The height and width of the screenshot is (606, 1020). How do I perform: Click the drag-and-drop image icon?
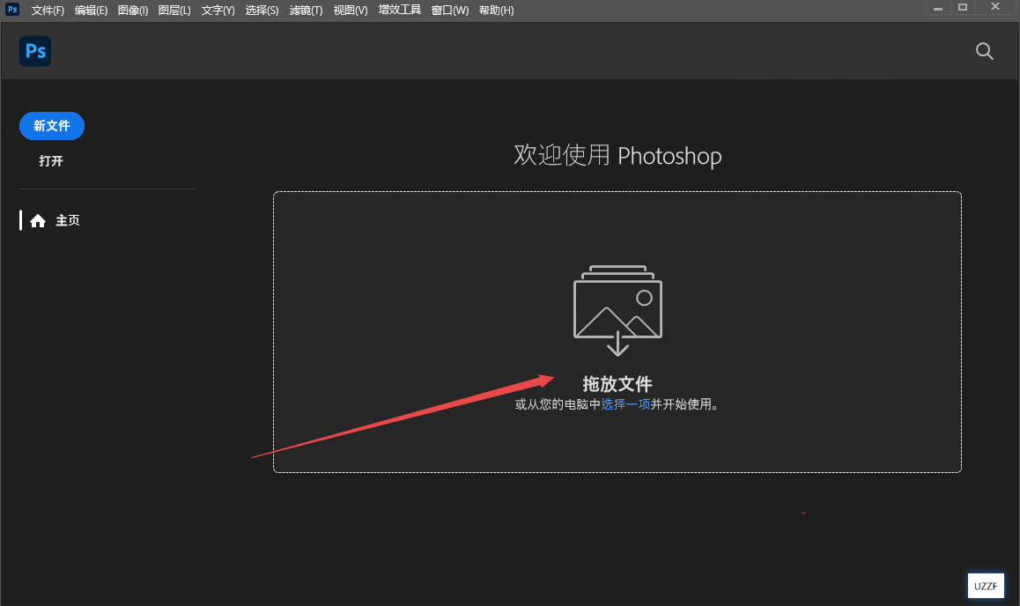(x=617, y=310)
